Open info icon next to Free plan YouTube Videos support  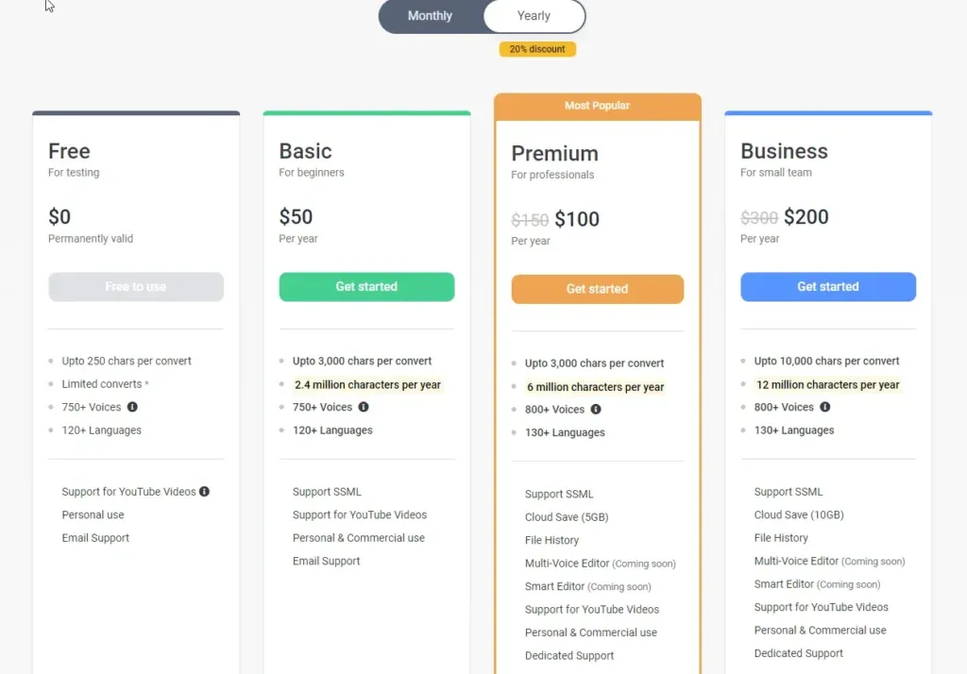(x=204, y=492)
